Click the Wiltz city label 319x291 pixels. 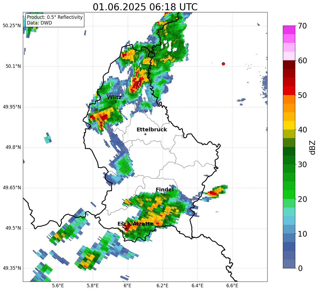tap(114, 97)
